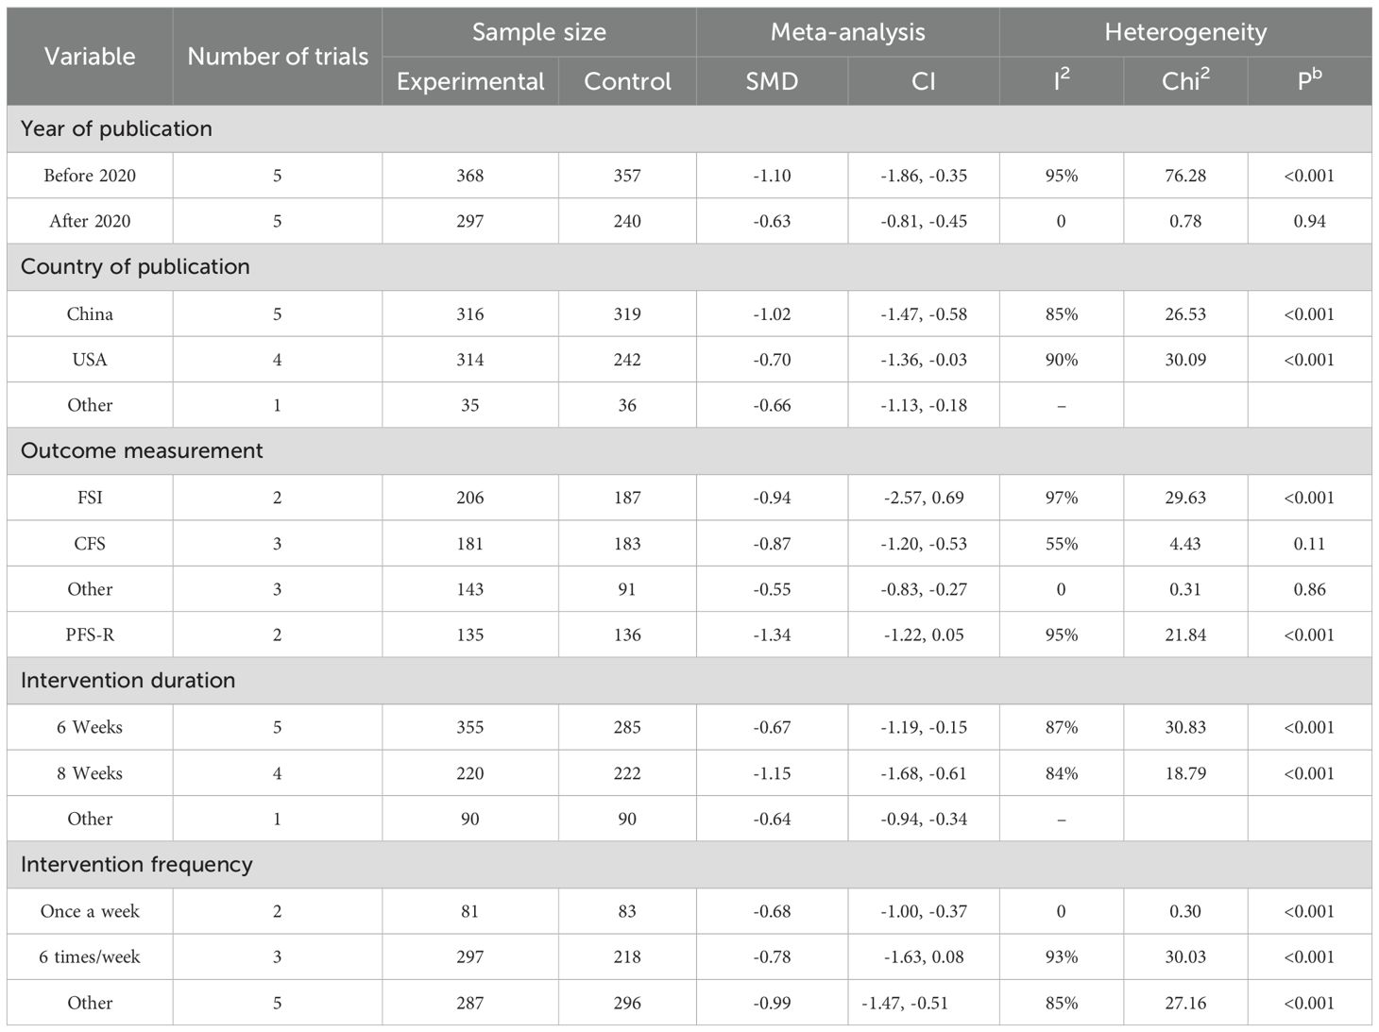Click the 6 times/week row label

coord(90,956)
